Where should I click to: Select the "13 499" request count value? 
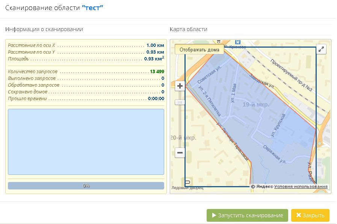pyautogui.click(x=157, y=71)
